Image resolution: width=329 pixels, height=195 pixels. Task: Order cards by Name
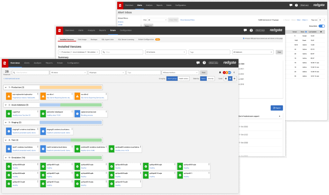[203, 78]
